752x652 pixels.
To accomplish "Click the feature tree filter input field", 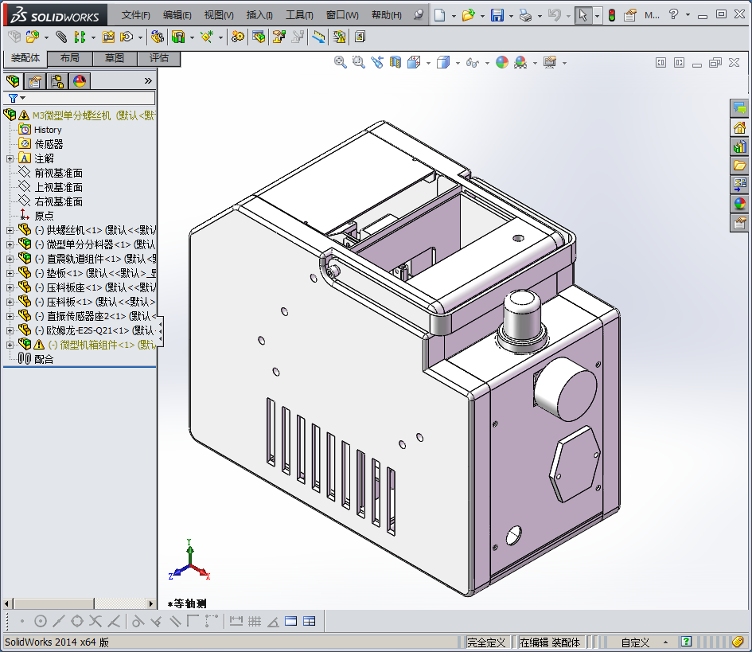I will pos(89,98).
